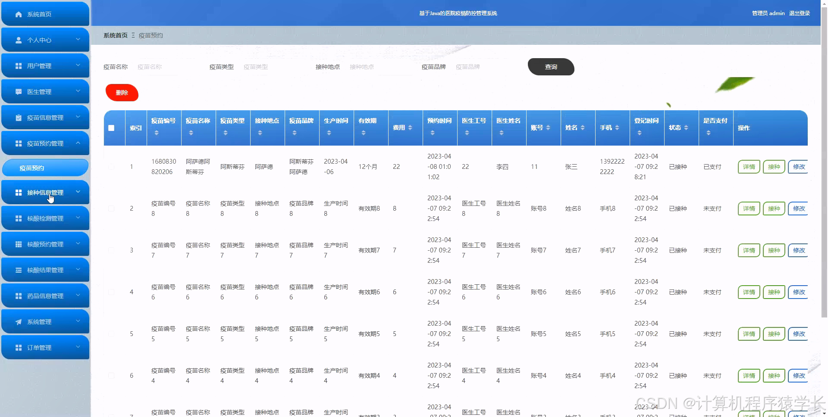Expand the 医生管理 menu chevron
The image size is (828, 417).
point(78,91)
